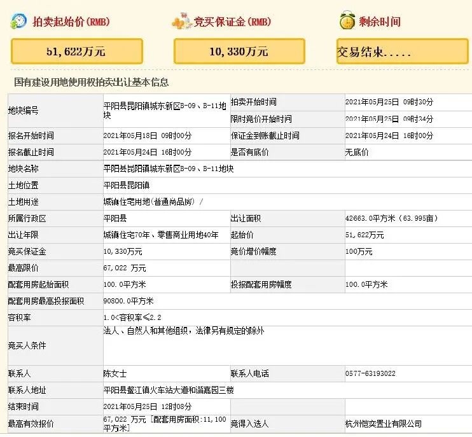Click 51,622万元 in the 起始价 row
This screenshot has height=437, width=472.
click(x=364, y=235)
